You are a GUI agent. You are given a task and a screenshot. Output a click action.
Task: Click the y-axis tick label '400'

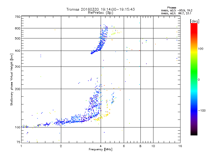(17, 51)
